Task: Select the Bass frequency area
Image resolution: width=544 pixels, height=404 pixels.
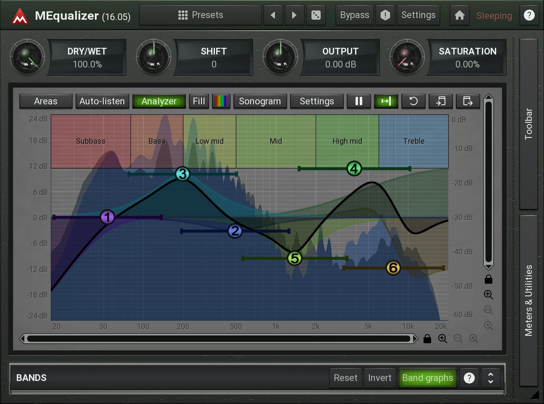Action: tap(157, 141)
